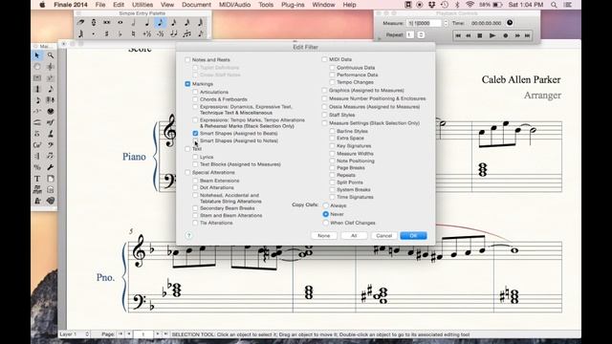This screenshot has width=612, height=344.
Task: Select the Never radio for Copy Clefs
Action: (x=325, y=214)
